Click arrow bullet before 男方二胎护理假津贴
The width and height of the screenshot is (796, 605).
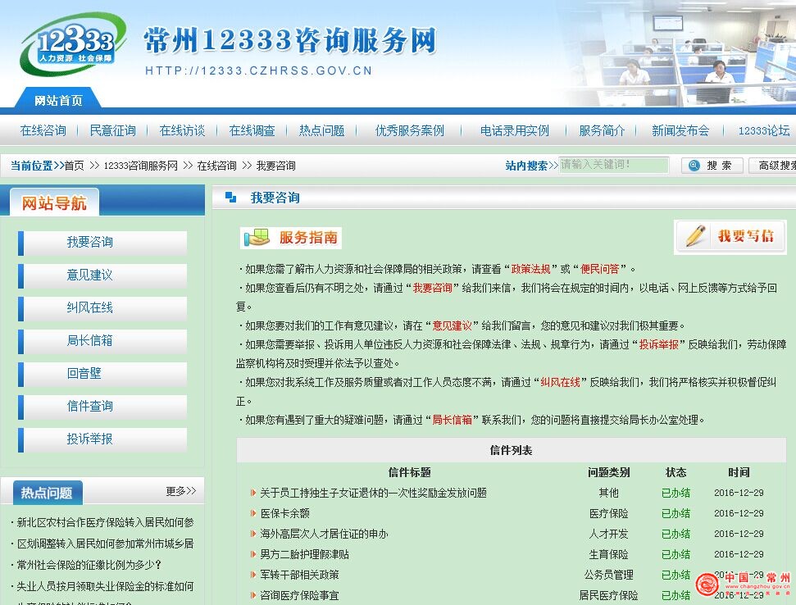coord(253,554)
